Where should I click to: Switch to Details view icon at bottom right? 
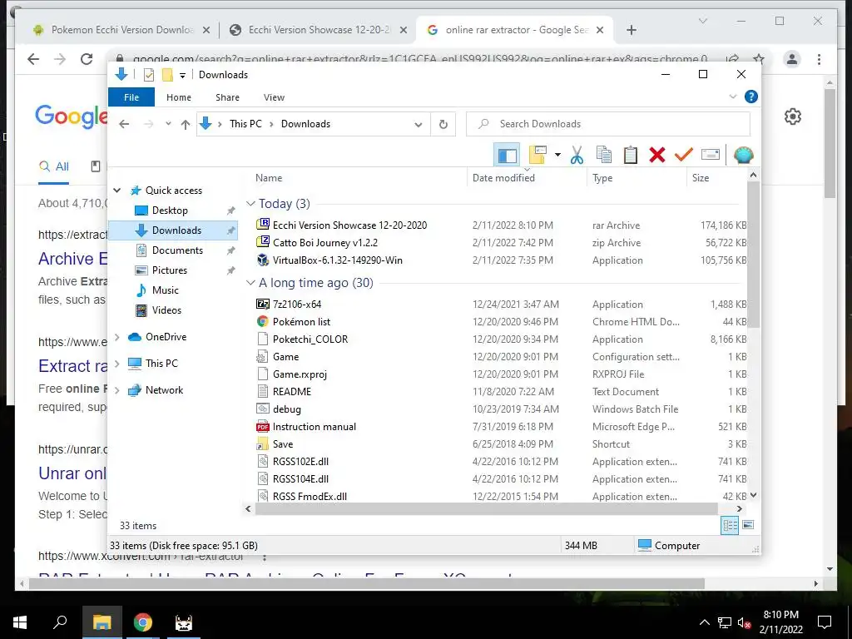(730, 525)
